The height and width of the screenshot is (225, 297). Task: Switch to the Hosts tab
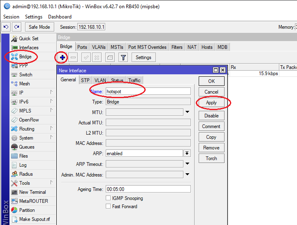(207, 47)
